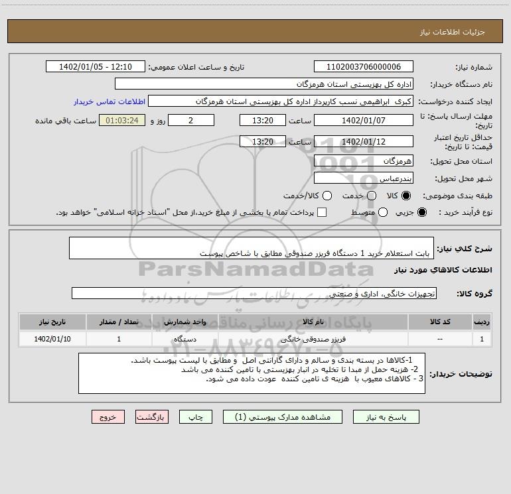
Task: Click the delivery city field بندرعباس
Action: [x=364, y=178]
